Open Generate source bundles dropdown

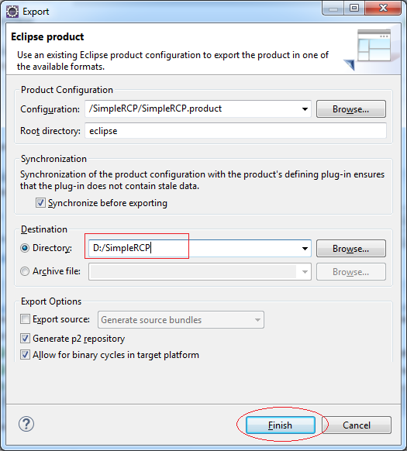pos(257,320)
